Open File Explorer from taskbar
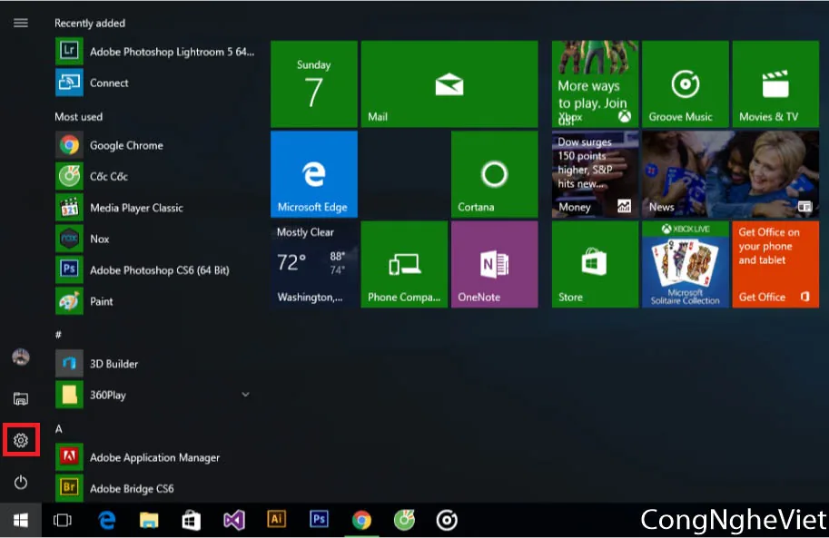Viewport: 829px width, 538px height. (x=149, y=520)
